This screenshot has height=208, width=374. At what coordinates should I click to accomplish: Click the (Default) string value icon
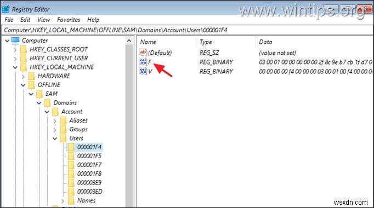(x=143, y=53)
